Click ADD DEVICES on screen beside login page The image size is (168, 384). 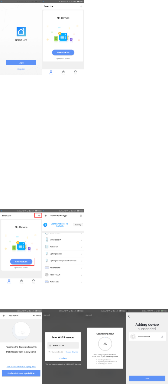click(x=63, y=52)
